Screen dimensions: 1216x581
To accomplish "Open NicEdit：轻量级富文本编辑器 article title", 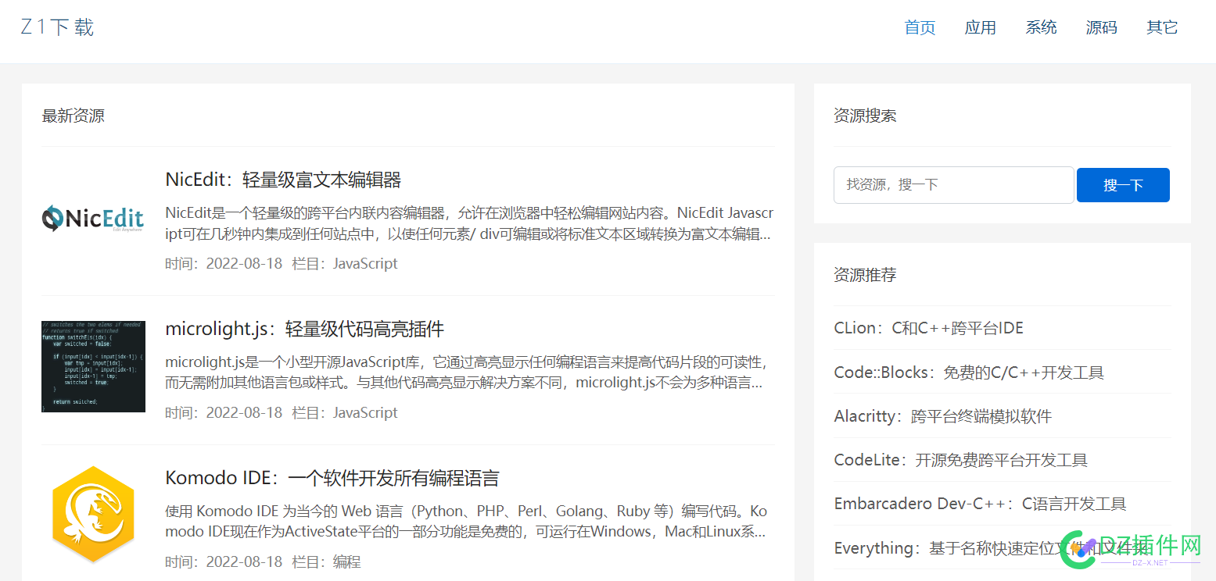I will pos(283,180).
